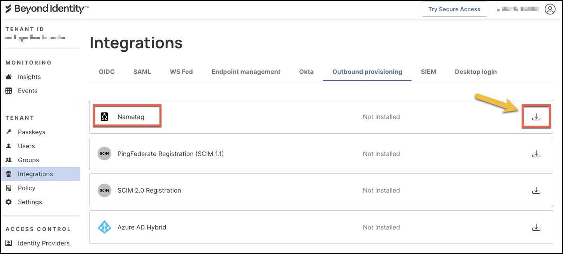The width and height of the screenshot is (563, 254).
Task: Navigate to Users in sidebar
Action: click(x=26, y=146)
